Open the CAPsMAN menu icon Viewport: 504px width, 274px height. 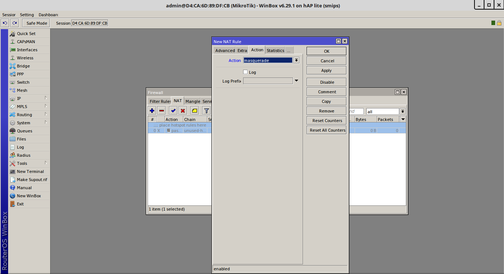pos(13,42)
